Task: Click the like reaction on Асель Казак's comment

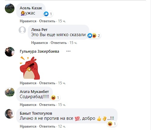Action: pos(46,14)
